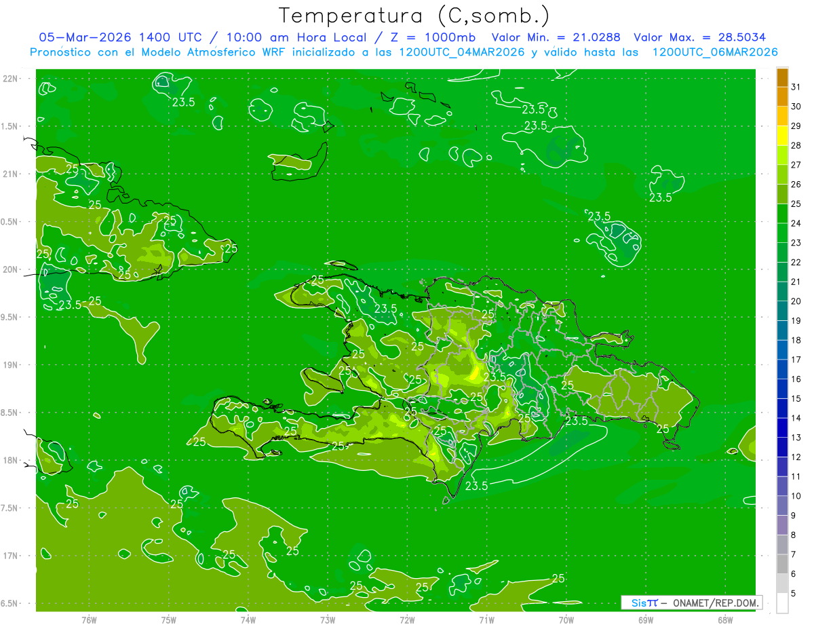Viewport: 814px width, 629px height.
Task: Click the 71W longitude axis label
Action: 486,620
